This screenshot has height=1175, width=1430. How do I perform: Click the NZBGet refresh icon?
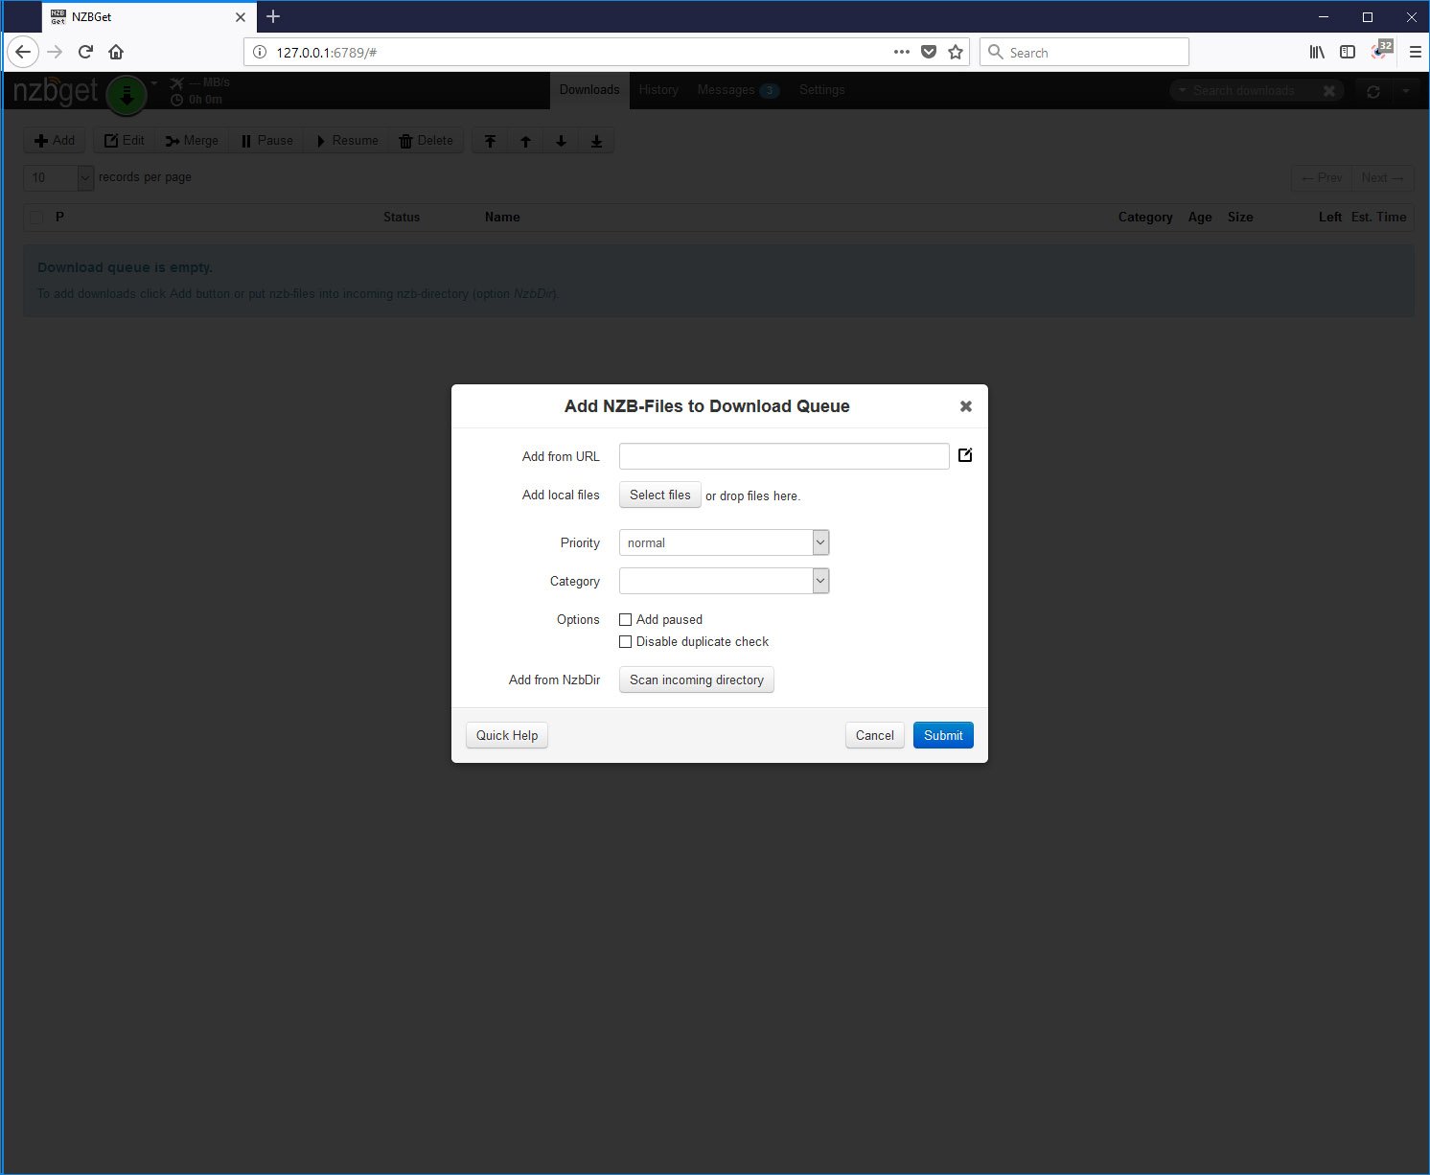pos(1373,91)
